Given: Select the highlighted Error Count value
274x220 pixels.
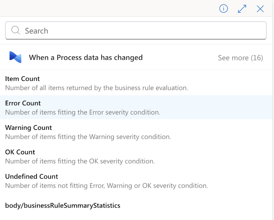Looking at the screenshot, I should click(136, 107).
